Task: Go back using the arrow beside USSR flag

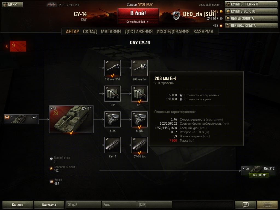Action: coord(7,46)
